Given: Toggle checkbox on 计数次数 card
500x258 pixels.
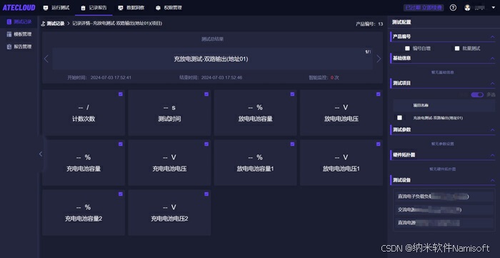Looking at the screenshot, I should (121, 94).
